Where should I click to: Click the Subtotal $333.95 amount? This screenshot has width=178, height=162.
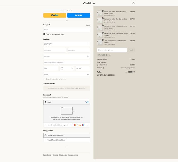coord(132,59)
